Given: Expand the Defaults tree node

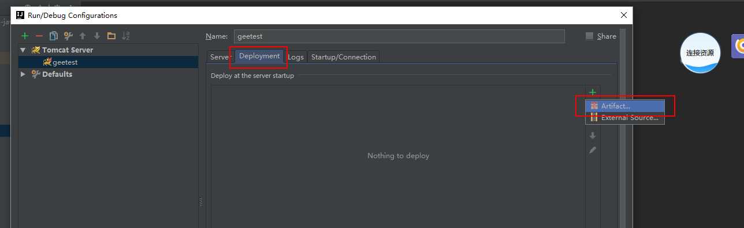Looking at the screenshot, I should click(23, 74).
